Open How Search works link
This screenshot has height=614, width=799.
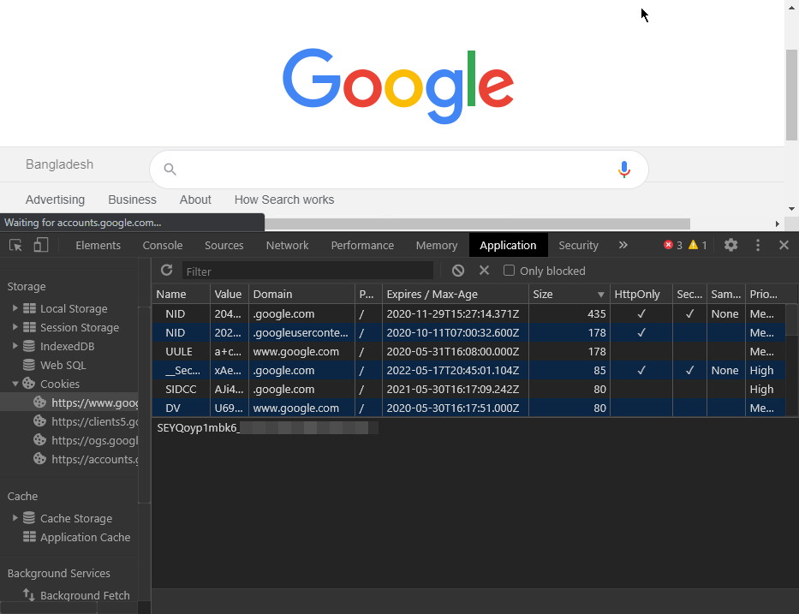284,200
